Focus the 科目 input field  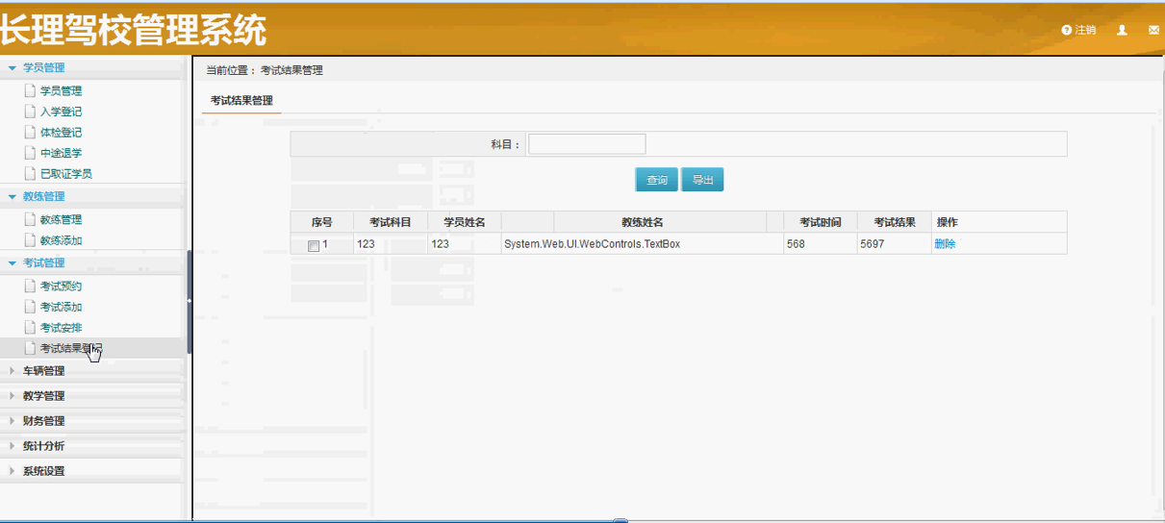(587, 144)
